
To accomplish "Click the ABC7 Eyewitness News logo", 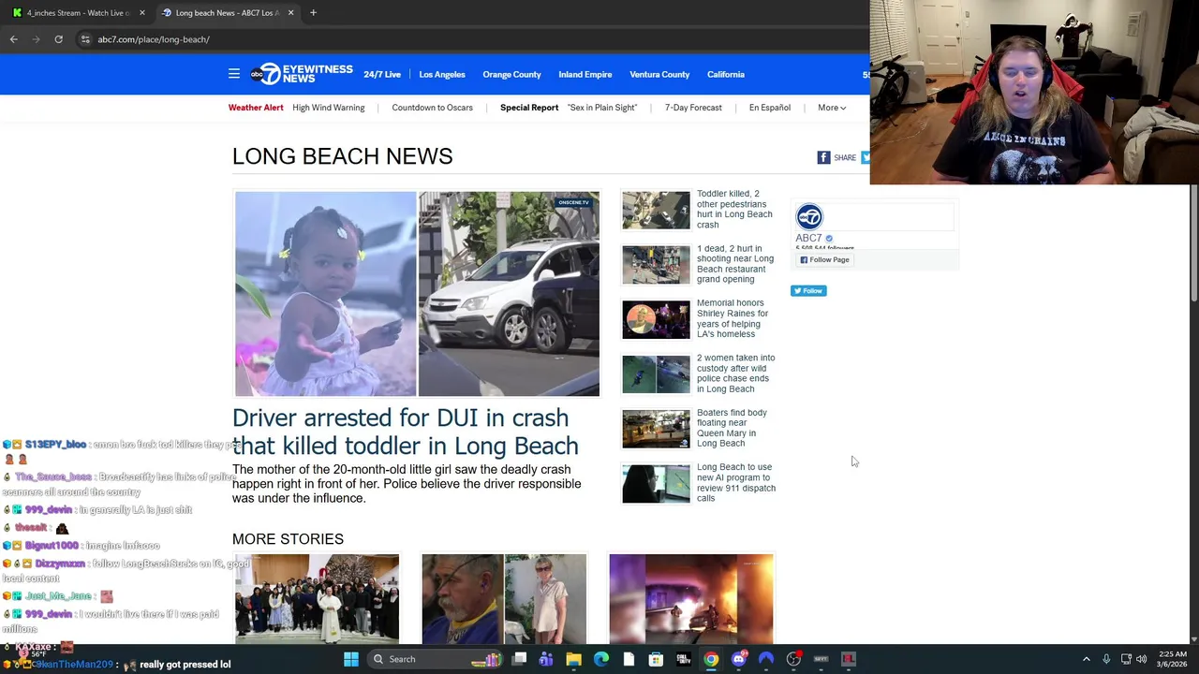I will (x=302, y=74).
